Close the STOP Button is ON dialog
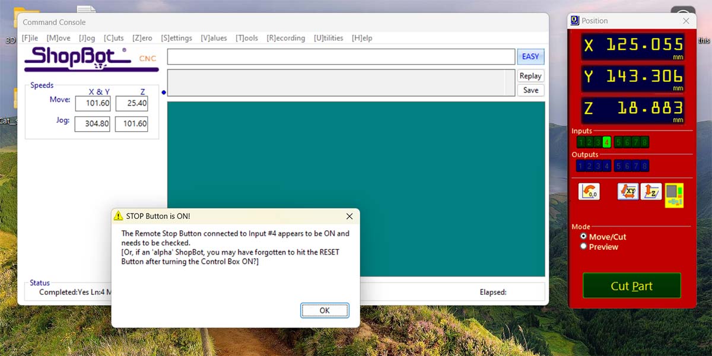The height and width of the screenshot is (356, 712). tap(349, 216)
